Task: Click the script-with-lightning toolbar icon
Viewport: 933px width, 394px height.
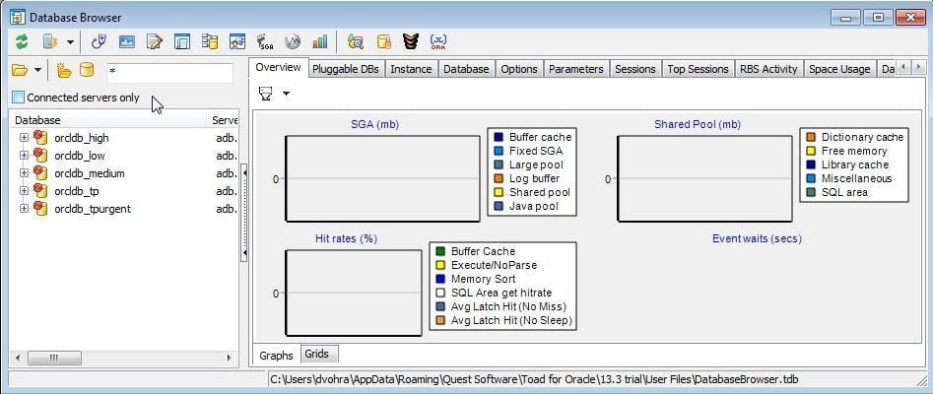Action: click(x=50, y=41)
